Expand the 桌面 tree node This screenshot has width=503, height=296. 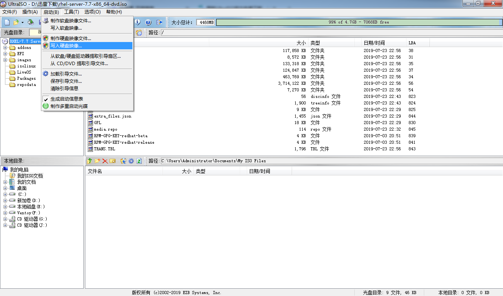click(5, 188)
